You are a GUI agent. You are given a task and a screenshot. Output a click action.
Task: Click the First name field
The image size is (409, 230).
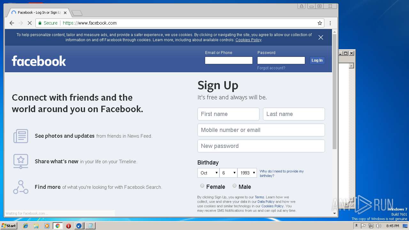(x=228, y=114)
